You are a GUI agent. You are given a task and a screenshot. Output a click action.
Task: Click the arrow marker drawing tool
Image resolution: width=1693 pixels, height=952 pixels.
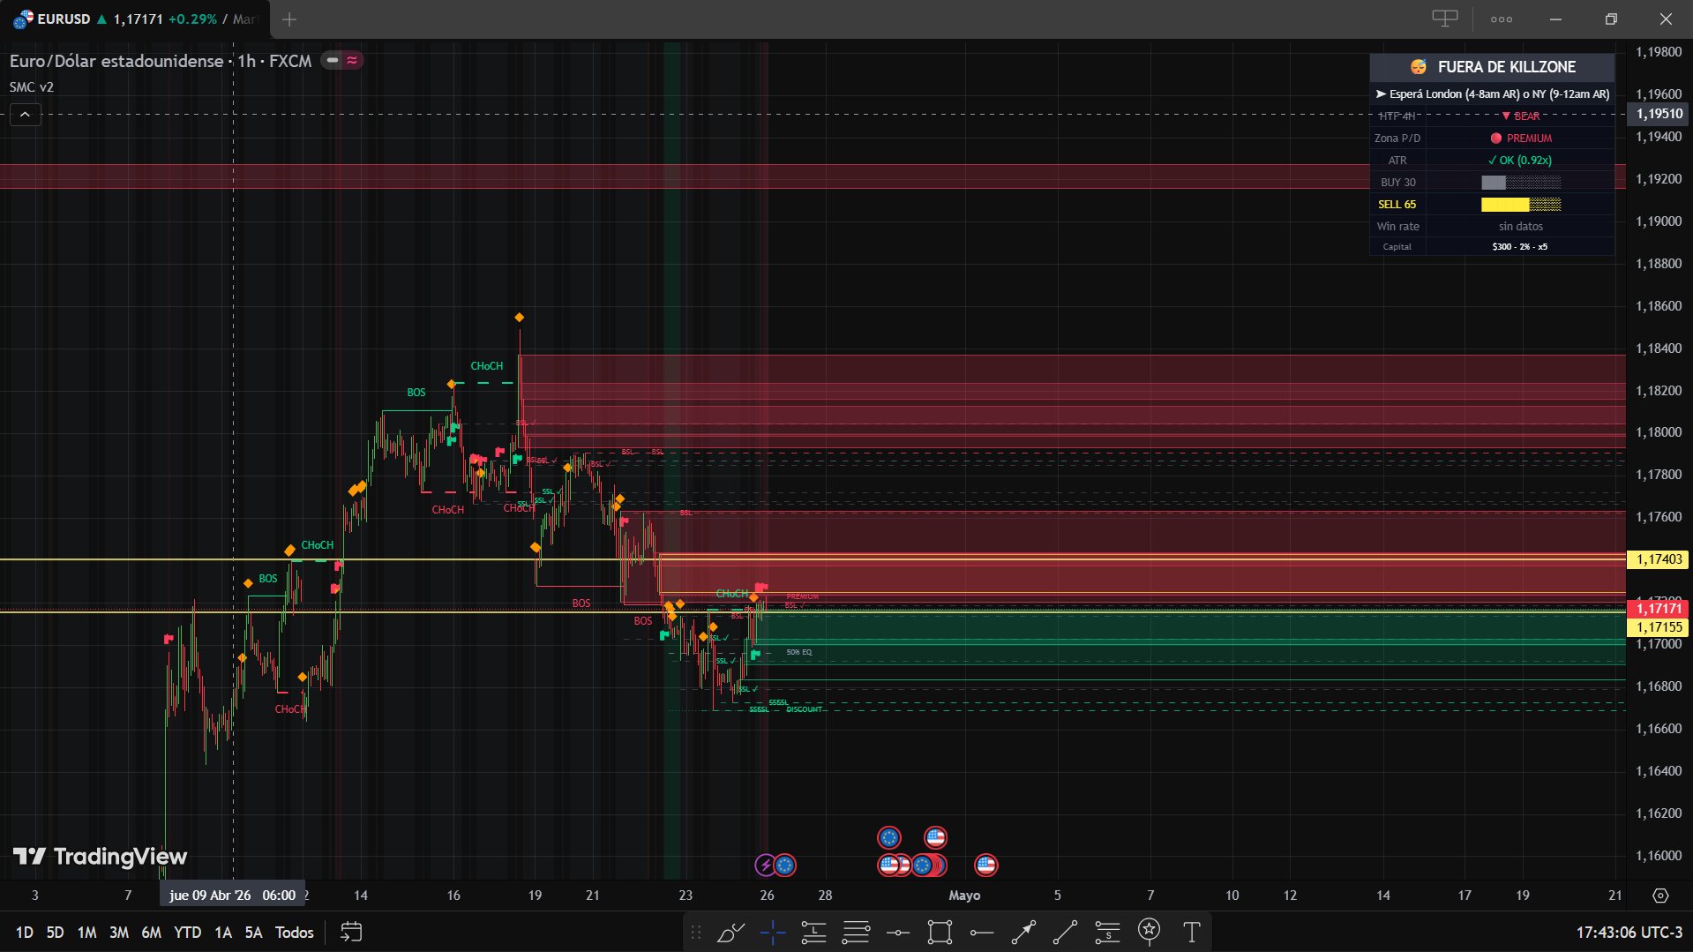click(1023, 932)
